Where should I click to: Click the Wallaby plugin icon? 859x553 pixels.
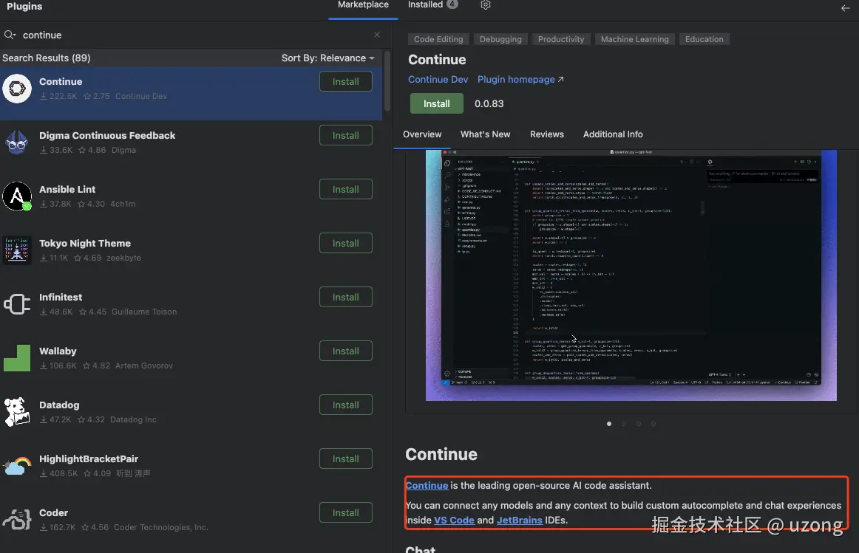pos(17,358)
